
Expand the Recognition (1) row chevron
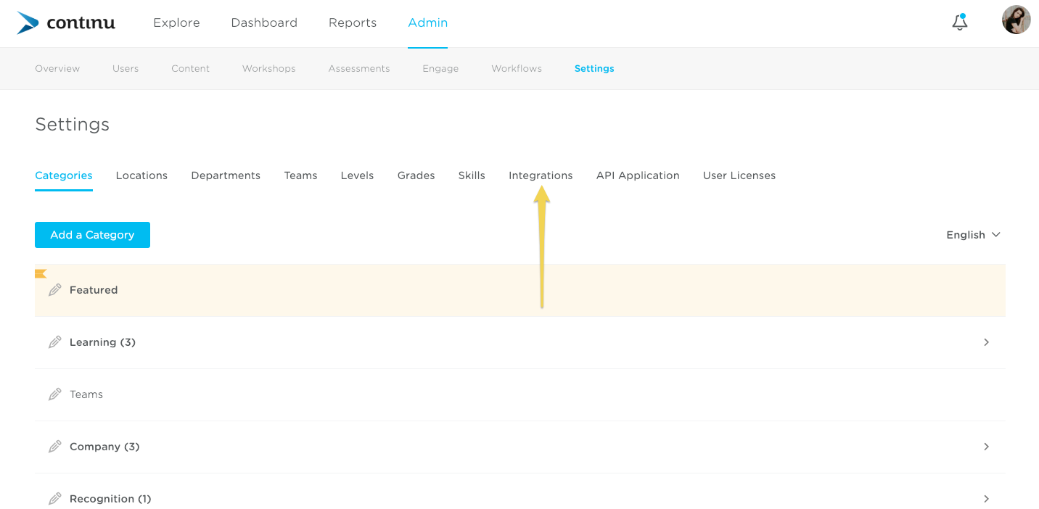click(x=986, y=499)
